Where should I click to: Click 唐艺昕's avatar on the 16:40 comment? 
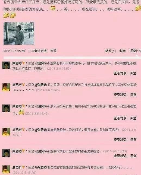click(6, 132)
